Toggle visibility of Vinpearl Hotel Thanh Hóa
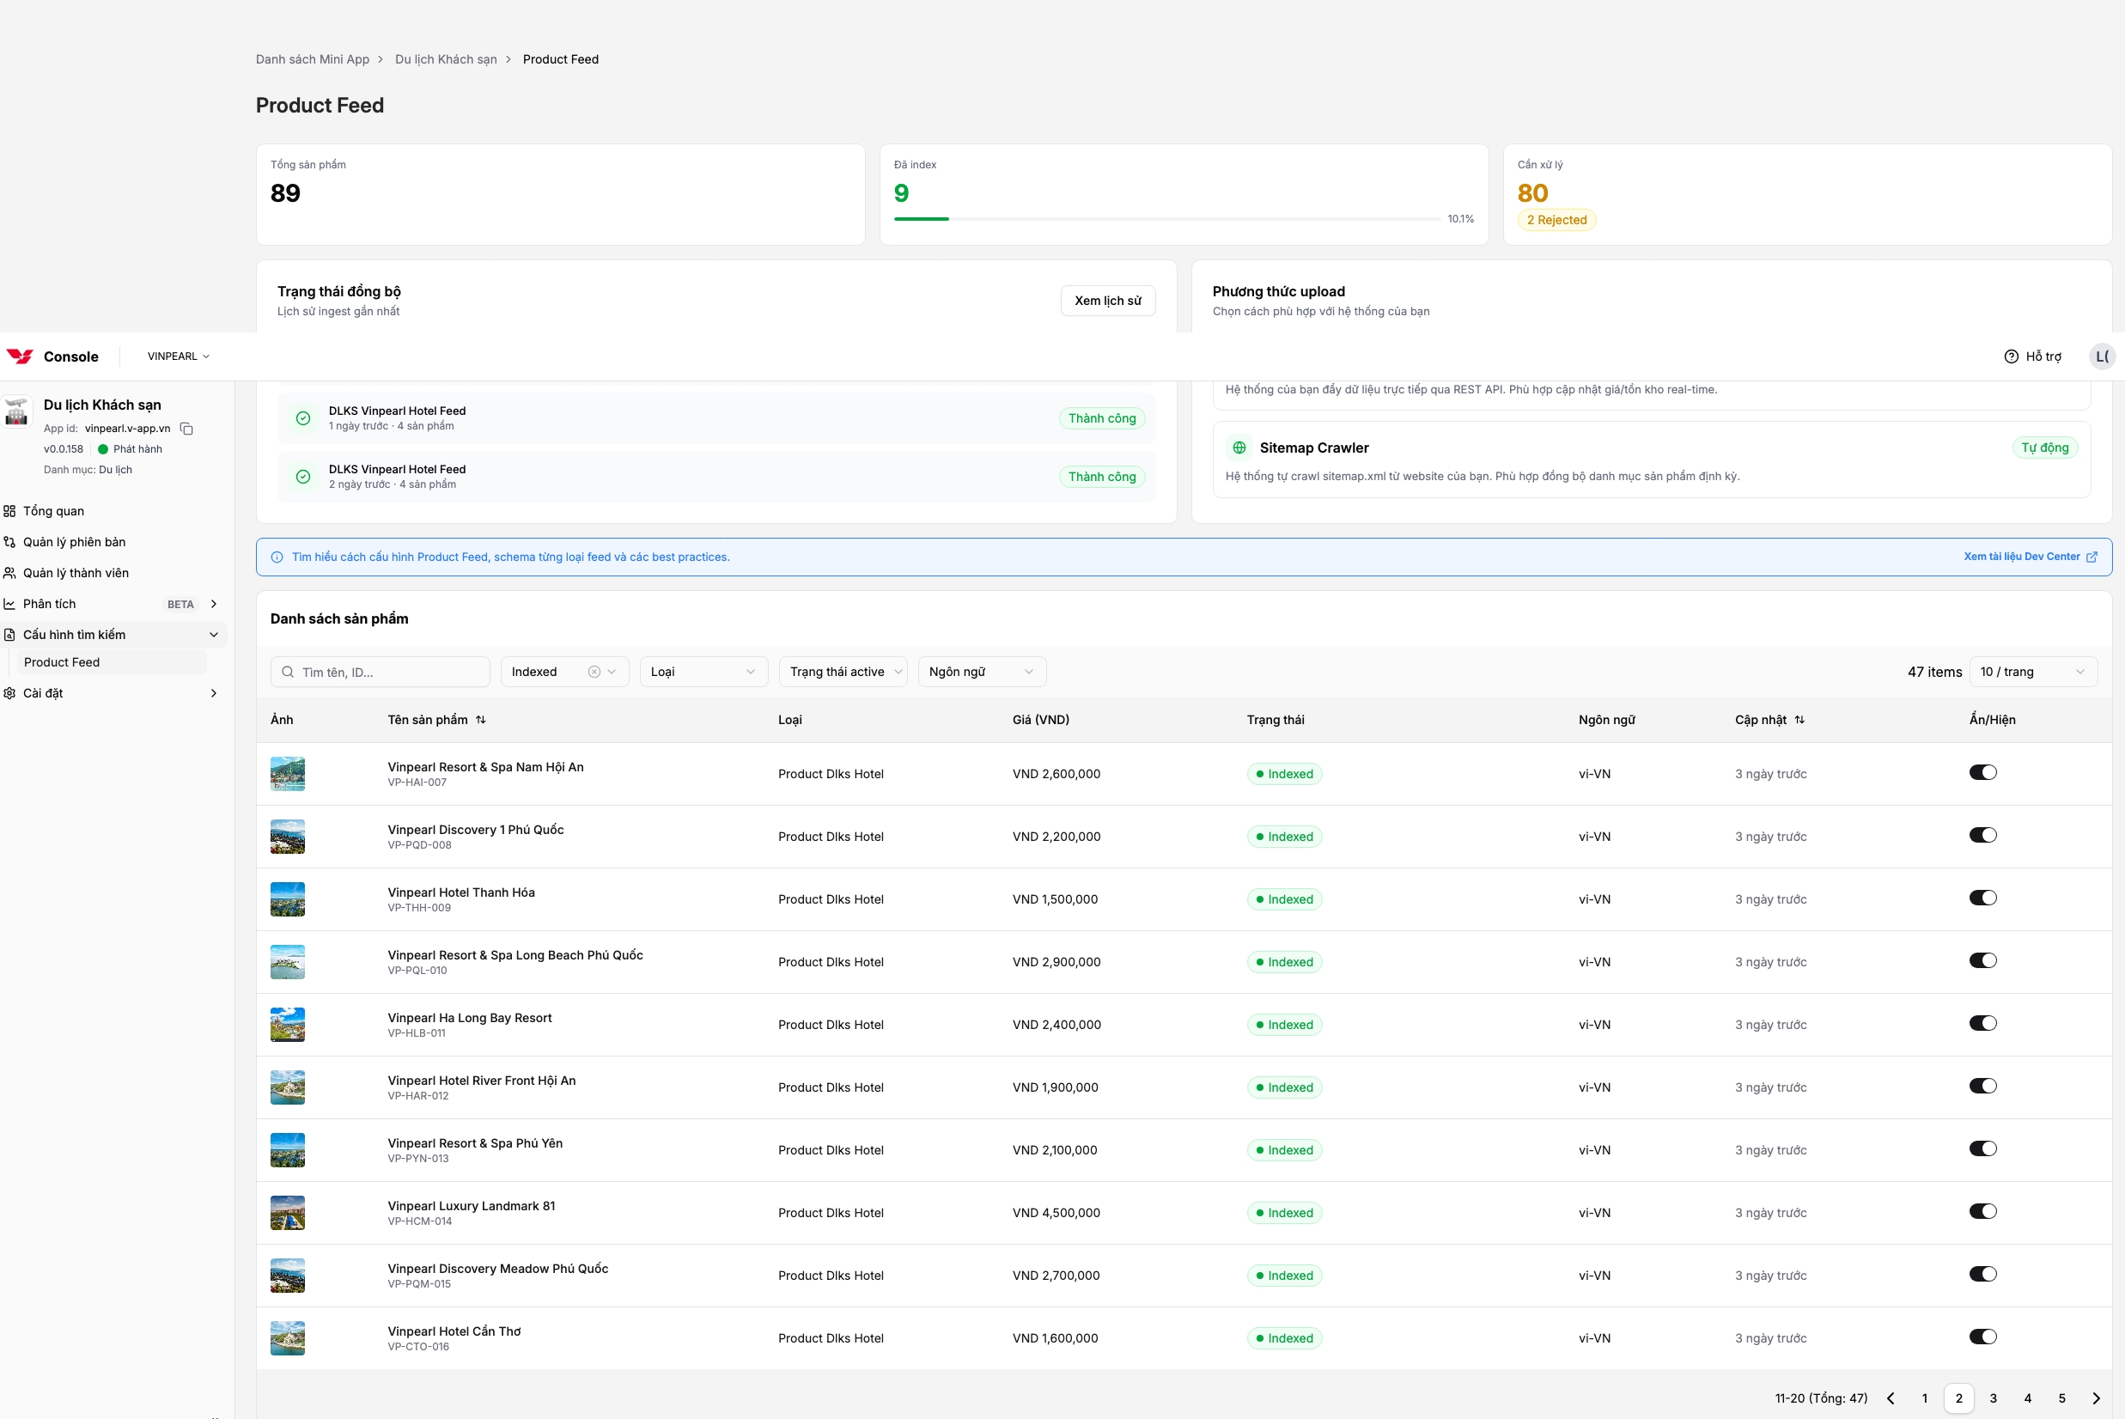The height and width of the screenshot is (1419, 2125). point(1983,898)
